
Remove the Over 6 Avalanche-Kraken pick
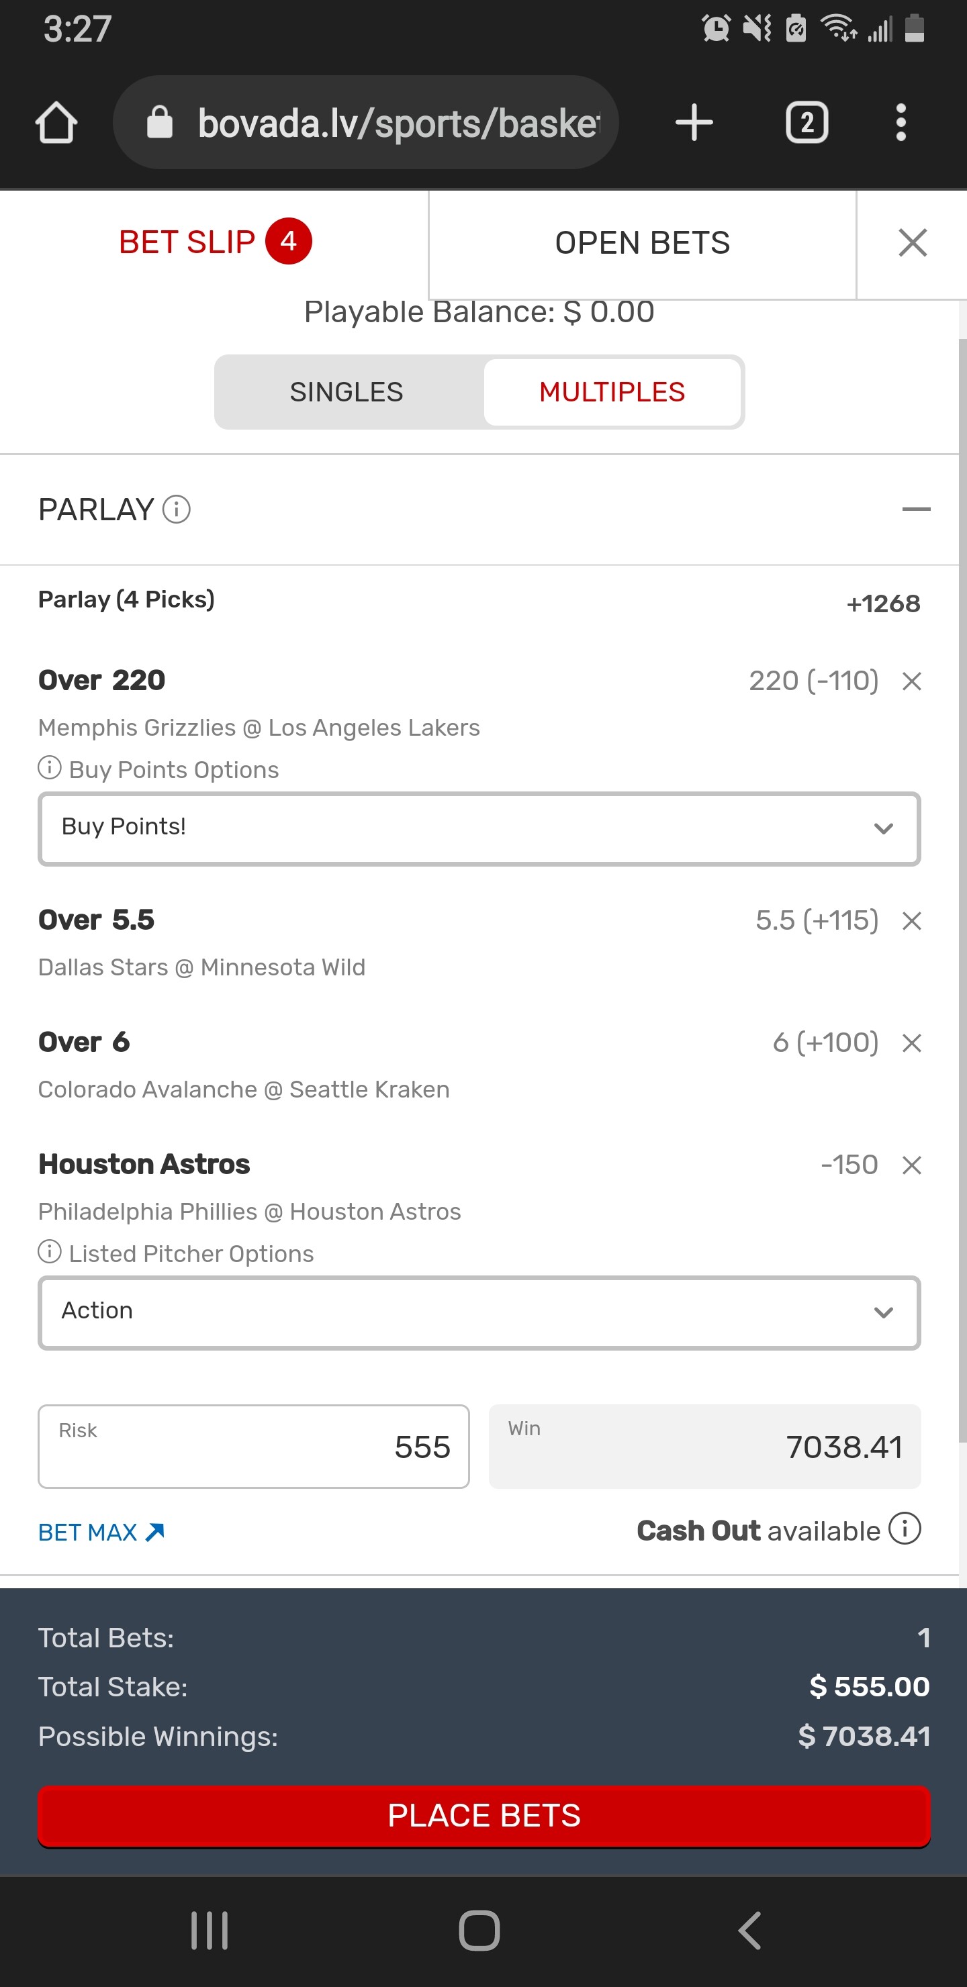(911, 1043)
